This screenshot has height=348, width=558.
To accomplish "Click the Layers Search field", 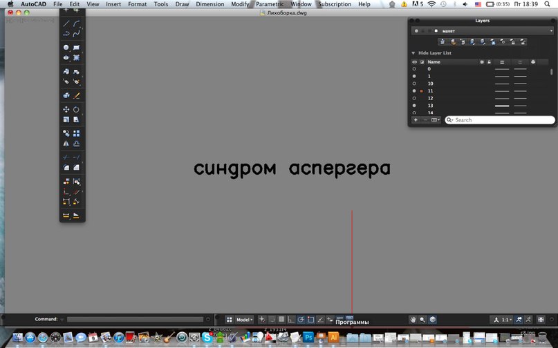I will pyautogui.click(x=500, y=120).
